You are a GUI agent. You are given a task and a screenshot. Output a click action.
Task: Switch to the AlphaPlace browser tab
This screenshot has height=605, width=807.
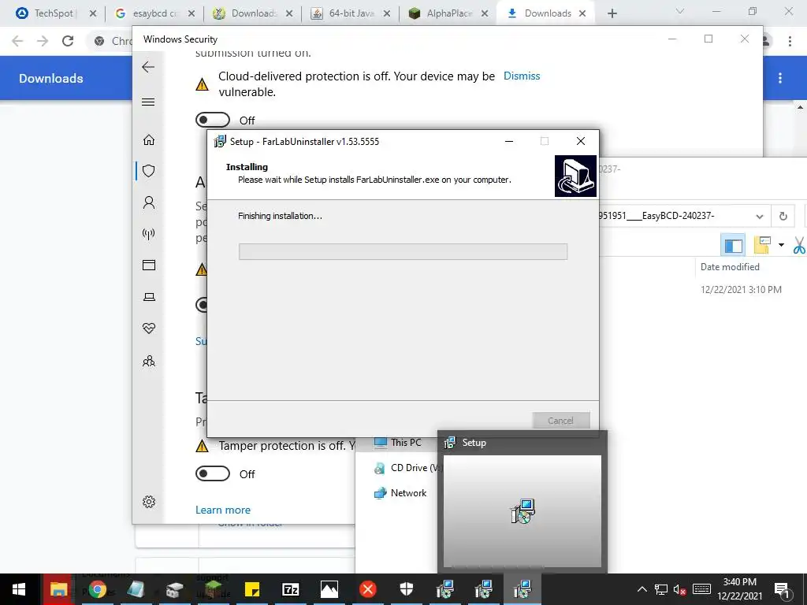pos(446,13)
